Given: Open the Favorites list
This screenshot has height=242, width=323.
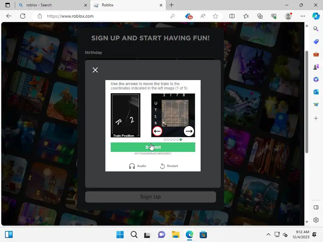Looking at the screenshot, I should click(246, 16).
